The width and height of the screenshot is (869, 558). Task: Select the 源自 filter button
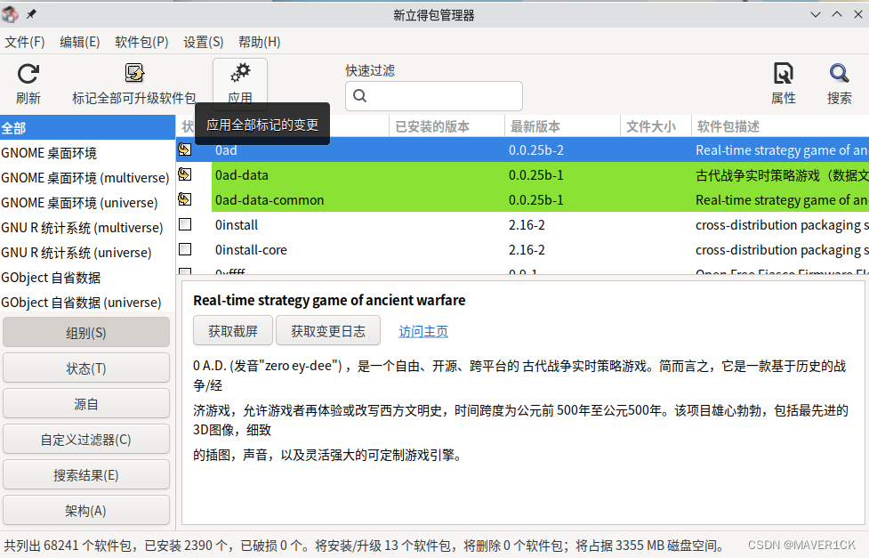[x=86, y=404]
